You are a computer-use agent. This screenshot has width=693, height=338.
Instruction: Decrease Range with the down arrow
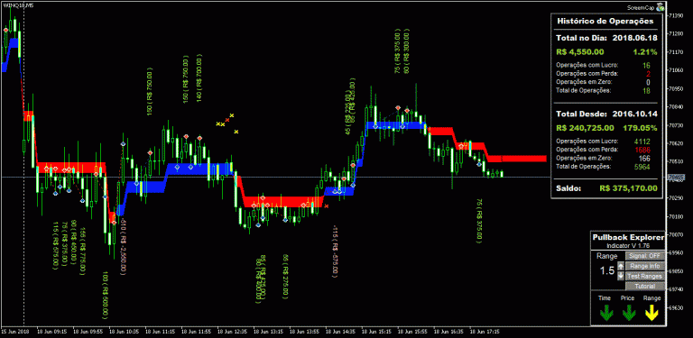click(x=621, y=276)
